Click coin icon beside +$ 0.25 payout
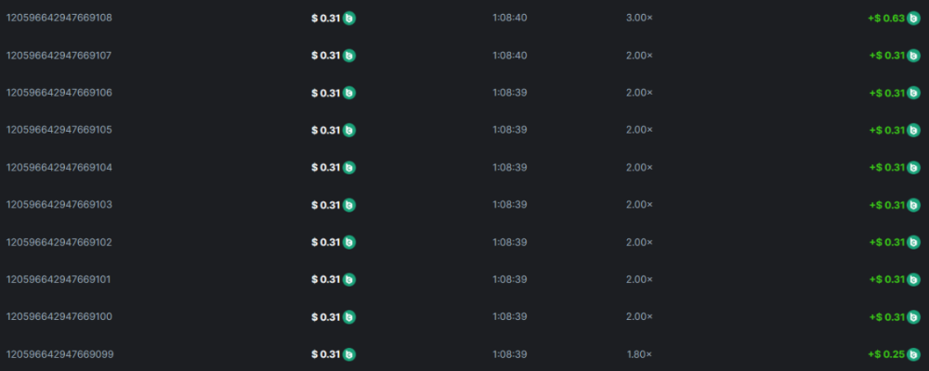 913,354
